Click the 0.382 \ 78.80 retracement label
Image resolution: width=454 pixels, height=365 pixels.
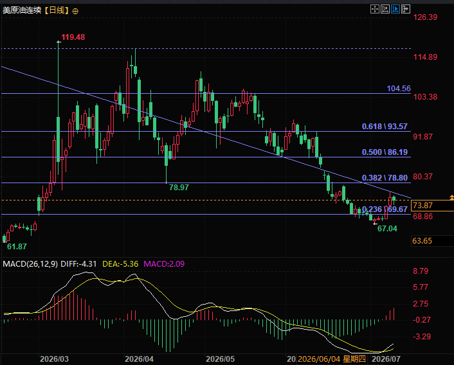tap(385, 178)
